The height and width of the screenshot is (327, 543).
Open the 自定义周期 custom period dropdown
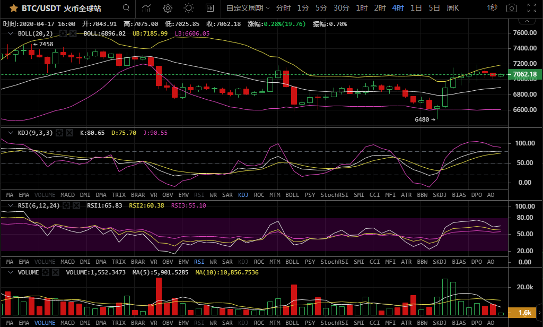coord(248,8)
